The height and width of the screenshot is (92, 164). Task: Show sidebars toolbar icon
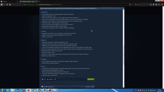156,5
